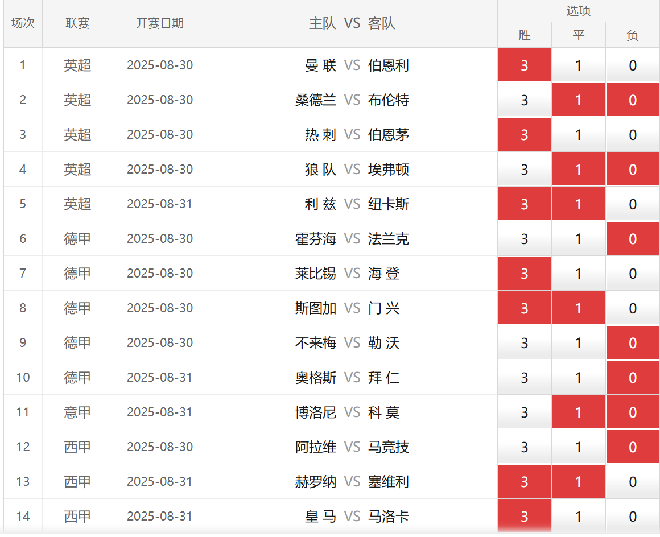Select win option 3 for 霍芬海 vs 法兰克
660x537 pixels.
[x=525, y=238]
